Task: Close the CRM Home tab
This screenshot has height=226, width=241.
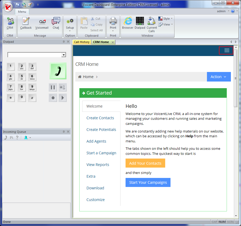Action: pos(113,42)
